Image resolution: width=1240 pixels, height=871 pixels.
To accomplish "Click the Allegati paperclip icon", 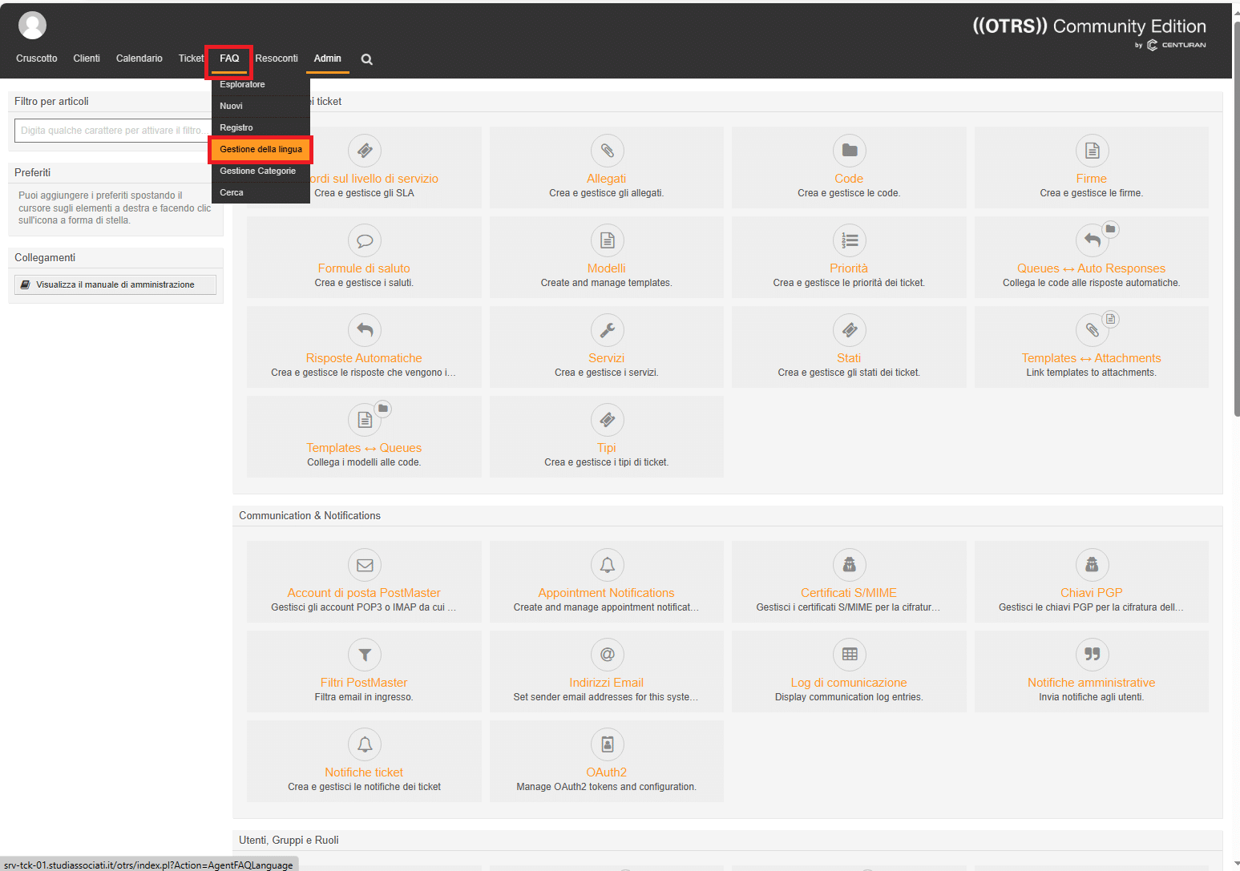I will 607,151.
